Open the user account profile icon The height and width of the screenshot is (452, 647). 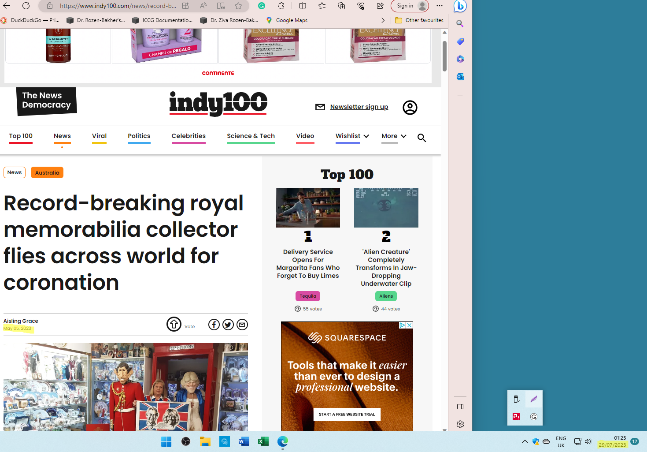(x=410, y=108)
